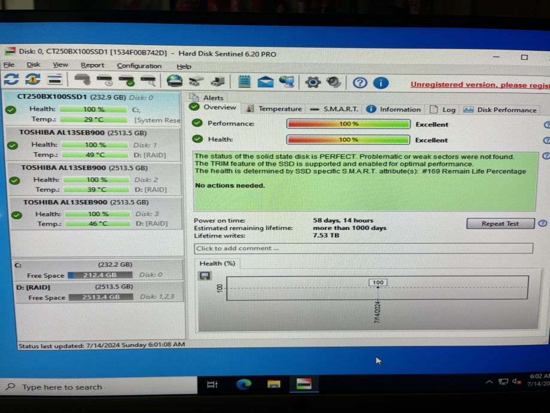The height and width of the screenshot is (413, 550).
Task: Select TOSHIBA AL13SEB900 Disk 3 entry
Action: click(x=96, y=213)
